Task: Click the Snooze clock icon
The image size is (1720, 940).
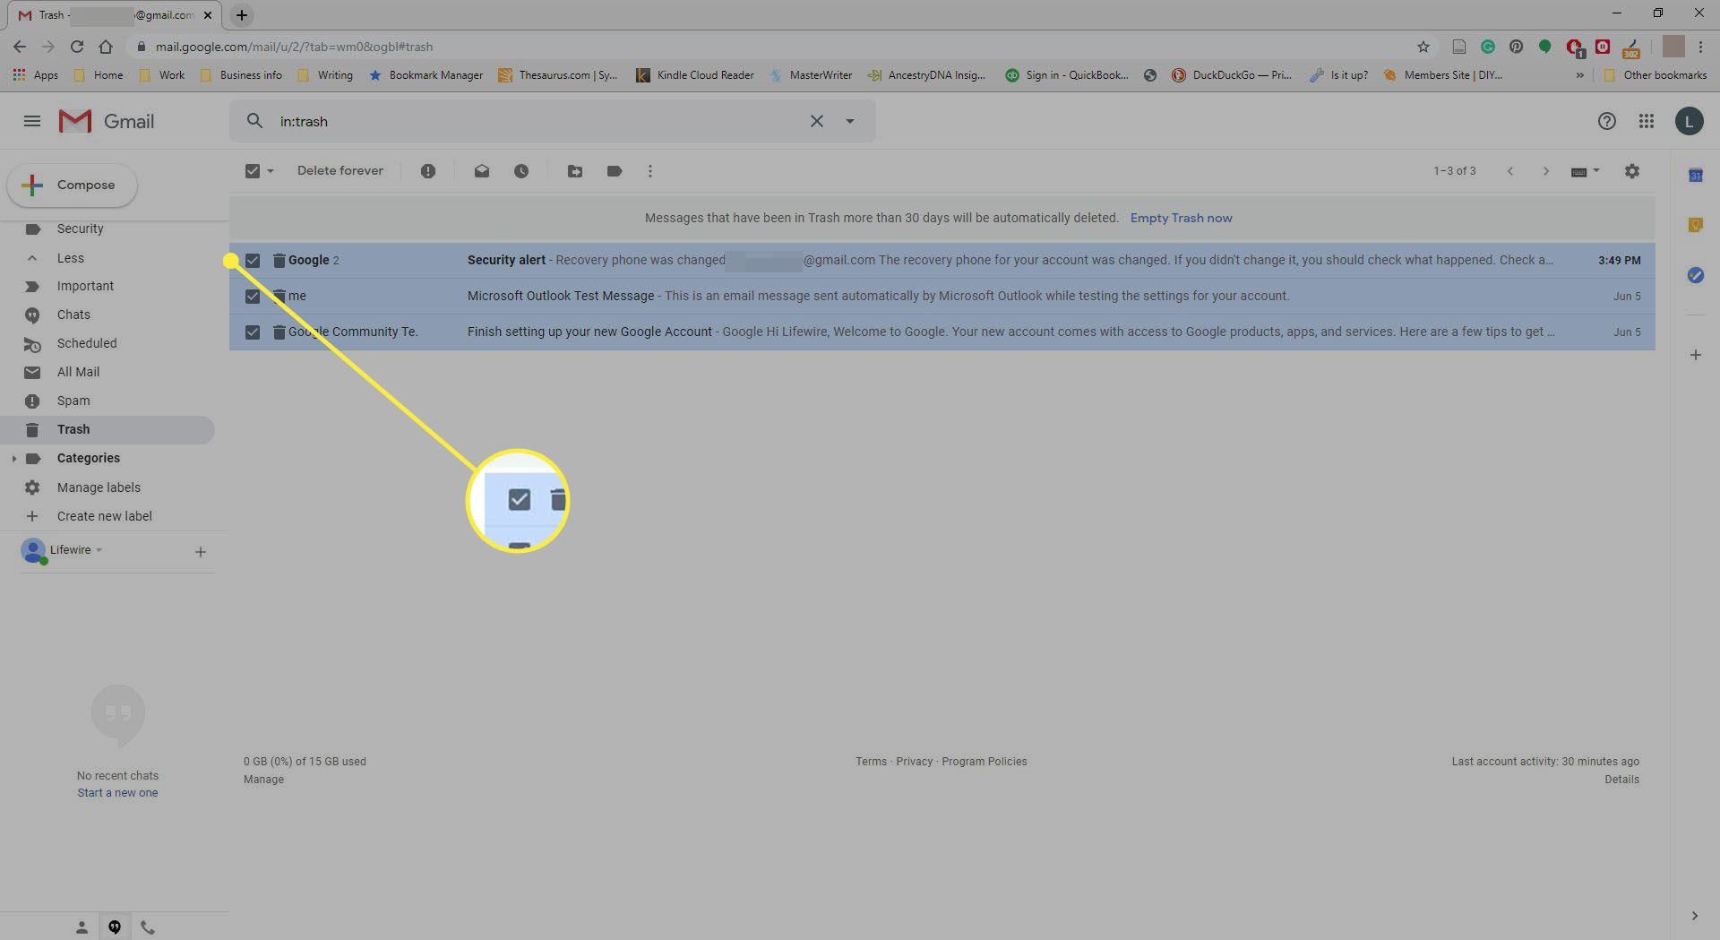Action: click(521, 171)
